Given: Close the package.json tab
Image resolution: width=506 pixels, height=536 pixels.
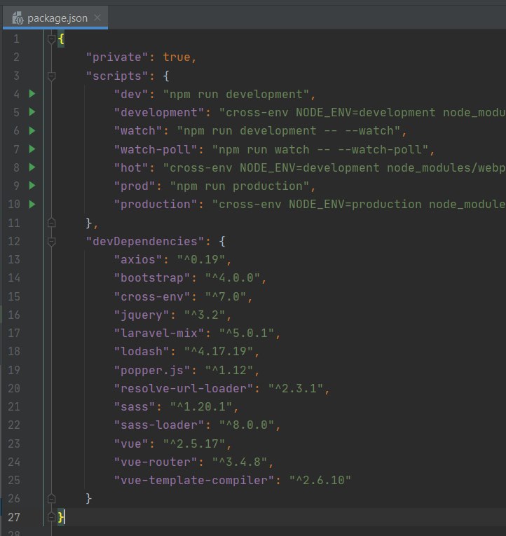Looking at the screenshot, I should pos(97,18).
